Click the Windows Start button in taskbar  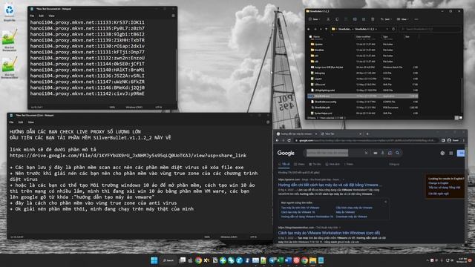[x=154, y=260]
